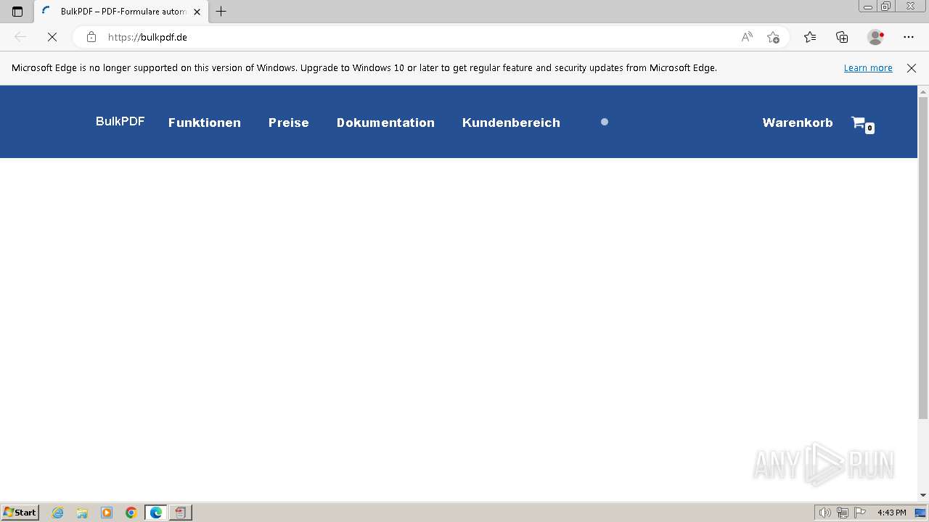Screen dimensions: 929x522
Task: Switch to Microsoft Edge taskbar button
Action: click(x=156, y=513)
